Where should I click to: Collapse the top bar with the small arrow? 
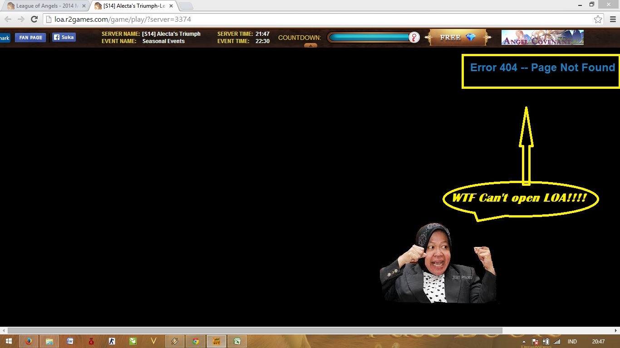pos(310,45)
